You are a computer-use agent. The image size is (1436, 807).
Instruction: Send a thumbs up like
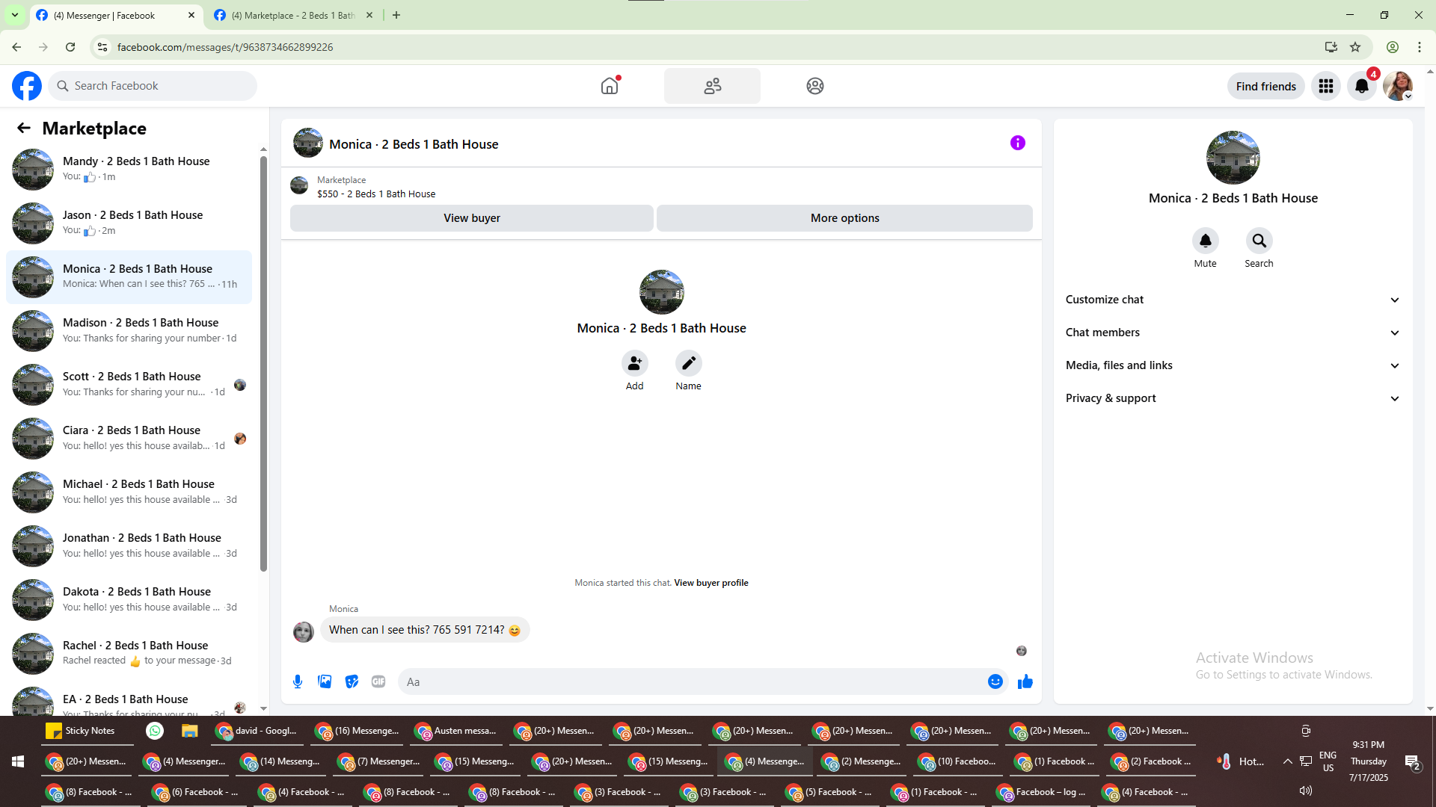(1025, 681)
